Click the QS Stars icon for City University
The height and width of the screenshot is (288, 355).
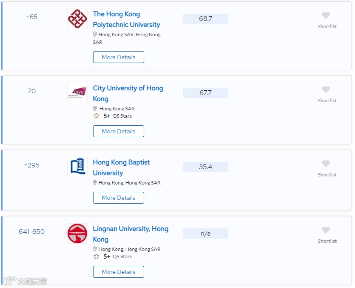pos(96,116)
